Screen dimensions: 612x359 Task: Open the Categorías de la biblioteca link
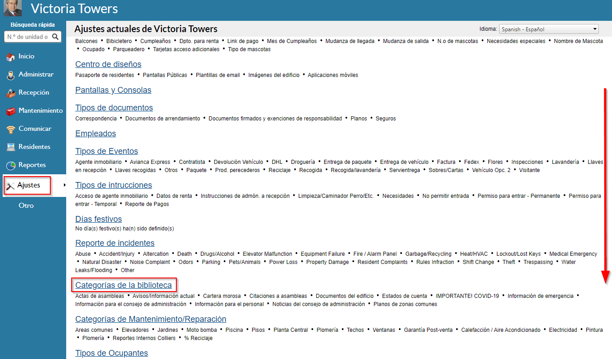point(123,285)
